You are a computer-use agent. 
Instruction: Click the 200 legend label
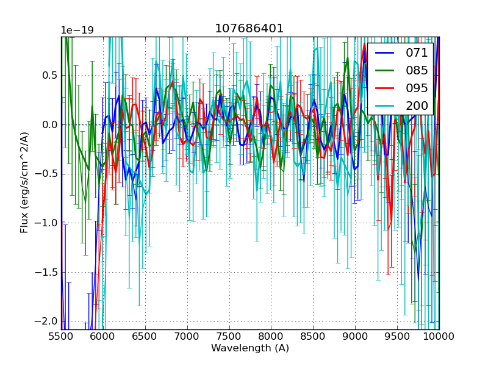coord(417,106)
